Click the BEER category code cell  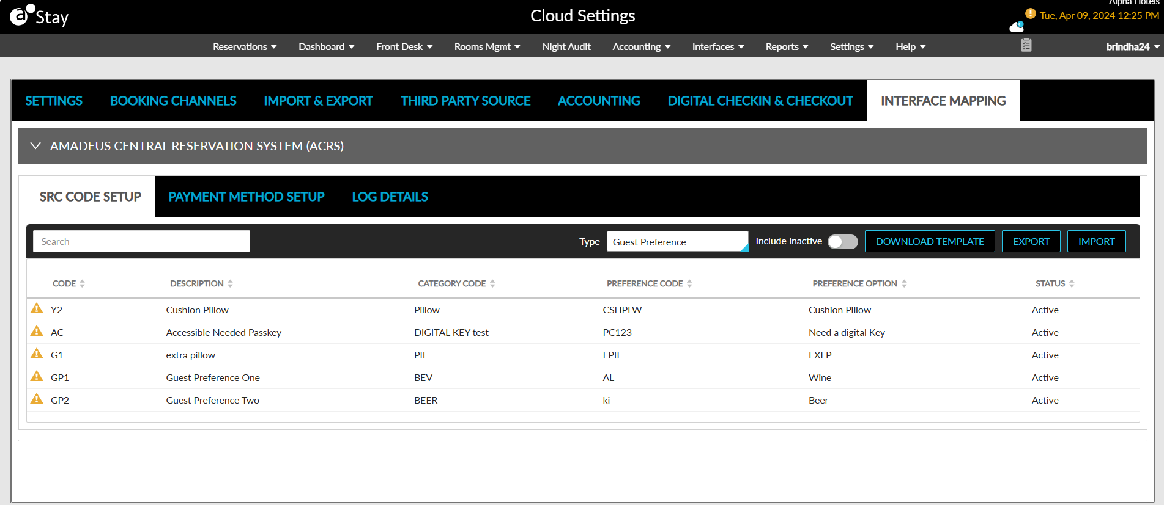426,400
